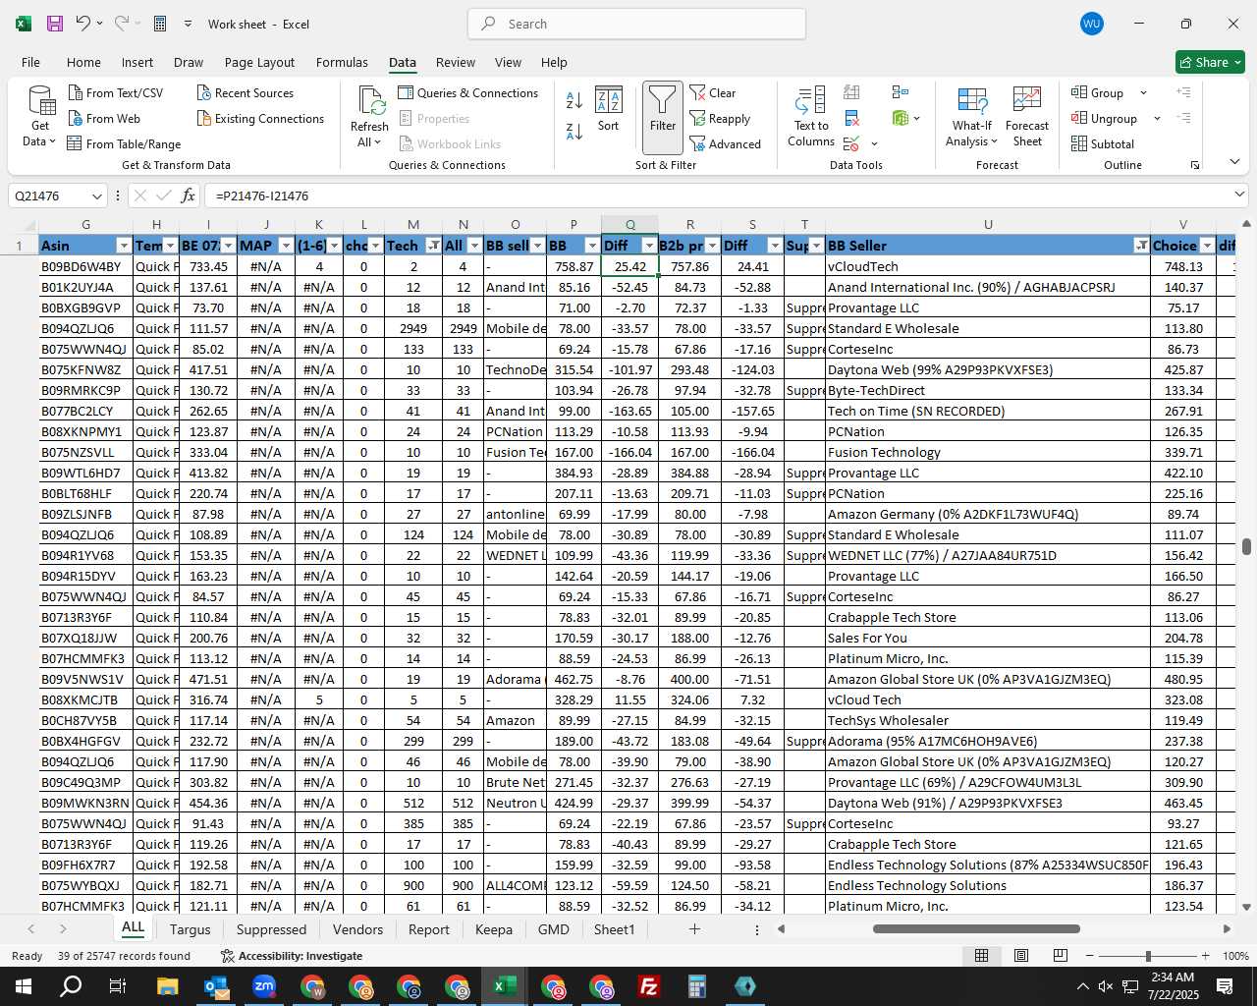
Task: Open the custom Sort dialog
Action: tap(609, 109)
